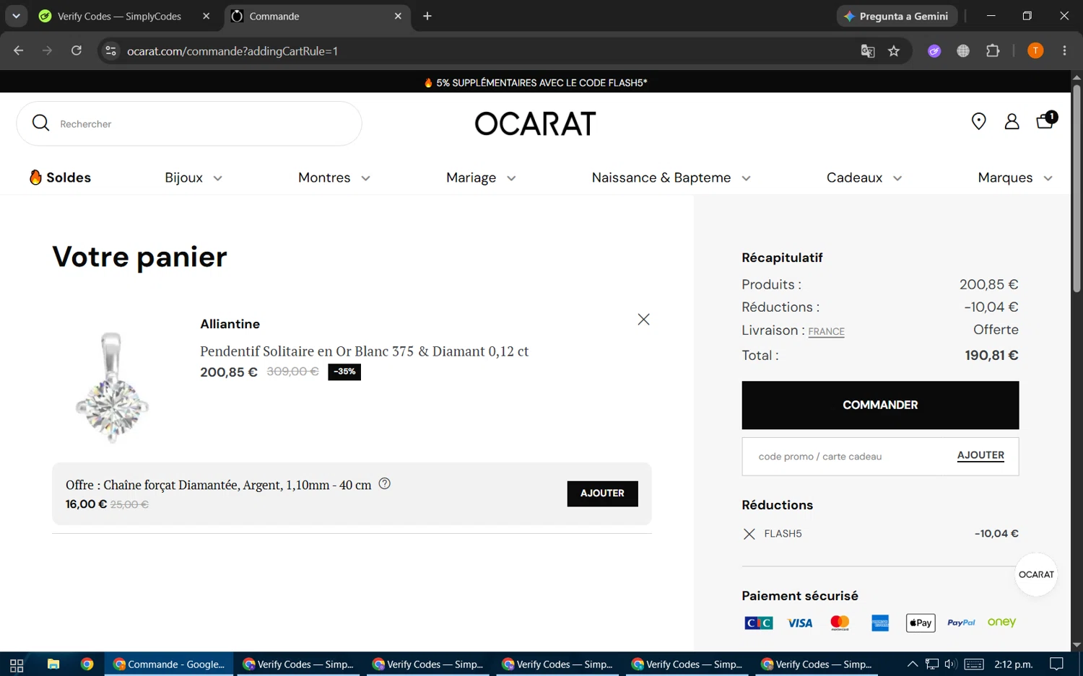
Task: Open the user account icon
Action: pyautogui.click(x=1012, y=121)
